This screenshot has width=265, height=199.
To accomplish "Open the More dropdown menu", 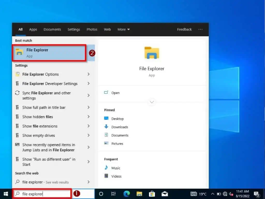I will pyautogui.click(x=123, y=30).
